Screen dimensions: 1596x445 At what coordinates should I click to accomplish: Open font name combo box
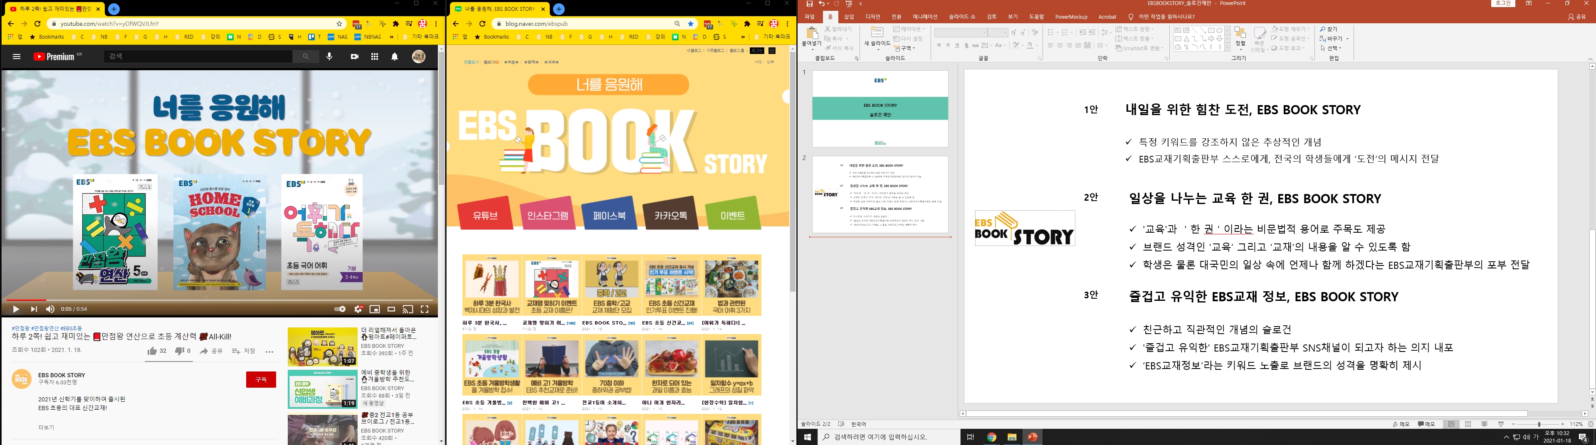960,32
